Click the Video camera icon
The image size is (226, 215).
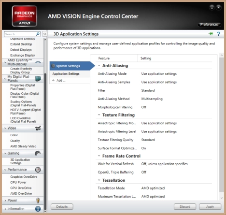tap(38, 128)
